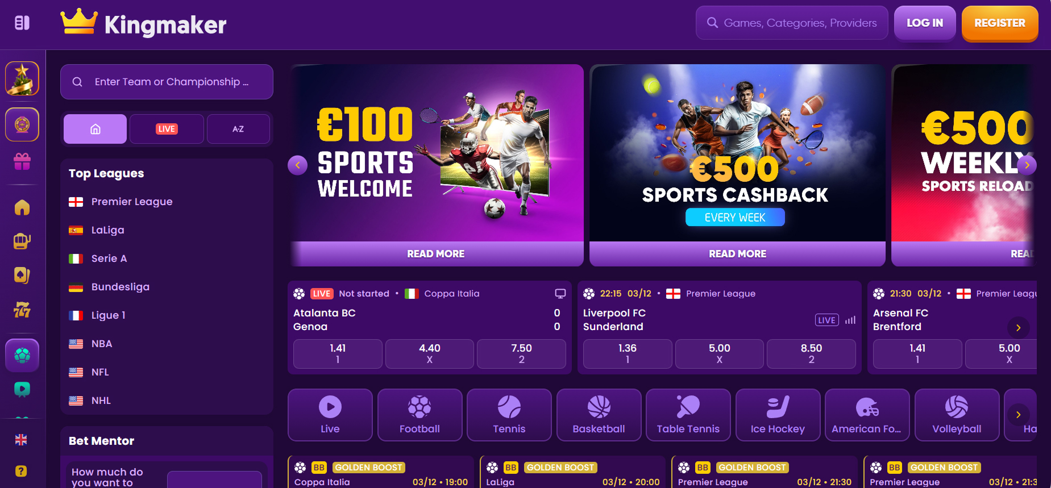Screen dimensions: 1051x488
Task: Select the Ice Hockey sport tile
Action: [778, 415]
